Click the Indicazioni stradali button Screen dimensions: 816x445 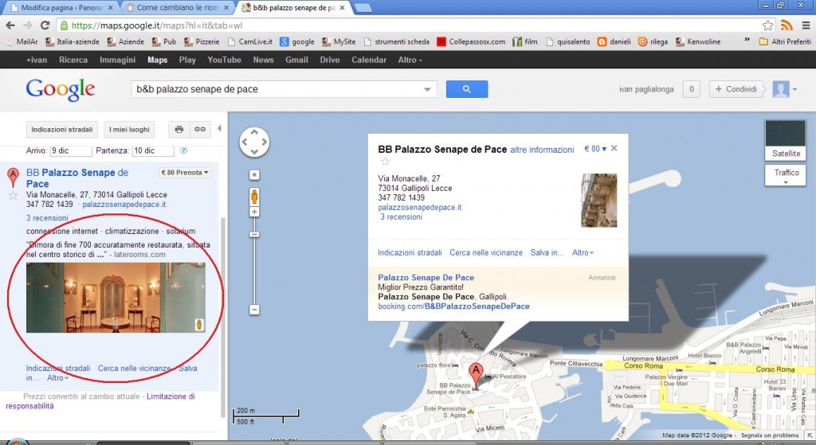tap(62, 129)
